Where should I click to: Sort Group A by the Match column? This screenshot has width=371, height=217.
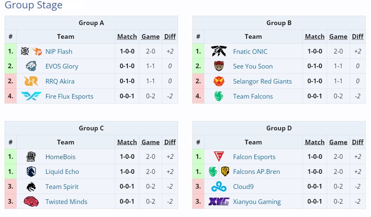pyautogui.click(x=127, y=36)
